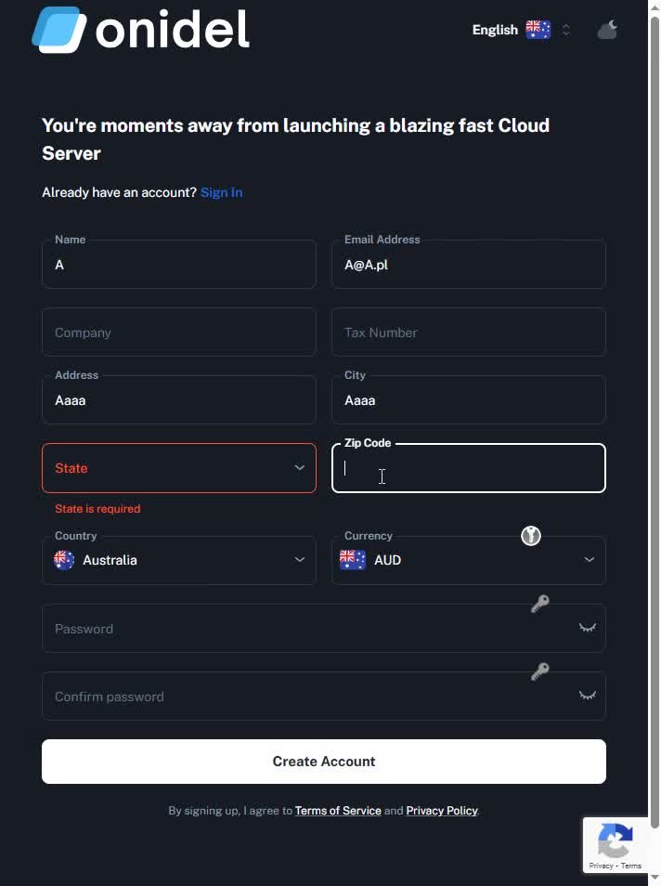Click the Onidel logo icon
This screenshot has width=661, height=886.
click(x=59, y=30)
